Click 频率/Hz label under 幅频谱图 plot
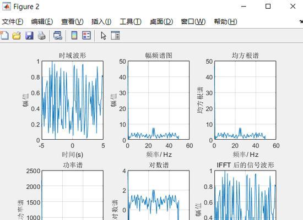 (159, 155)
